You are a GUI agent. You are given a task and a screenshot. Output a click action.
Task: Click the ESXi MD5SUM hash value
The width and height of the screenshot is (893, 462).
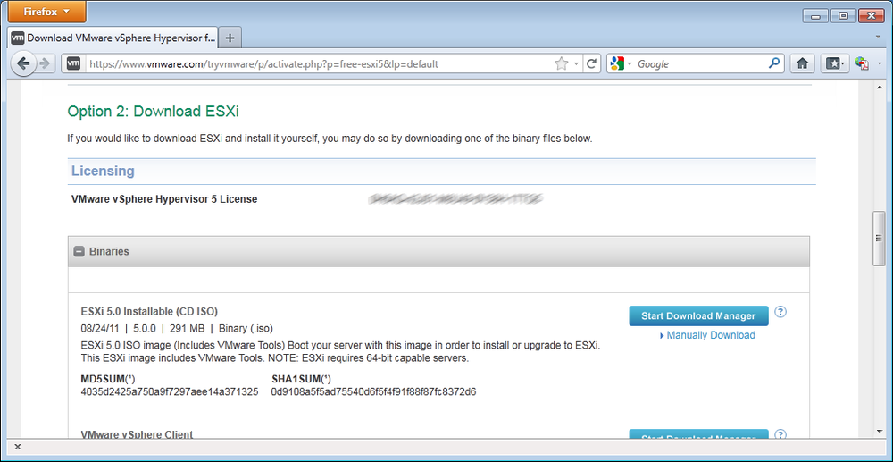(170, 391)
